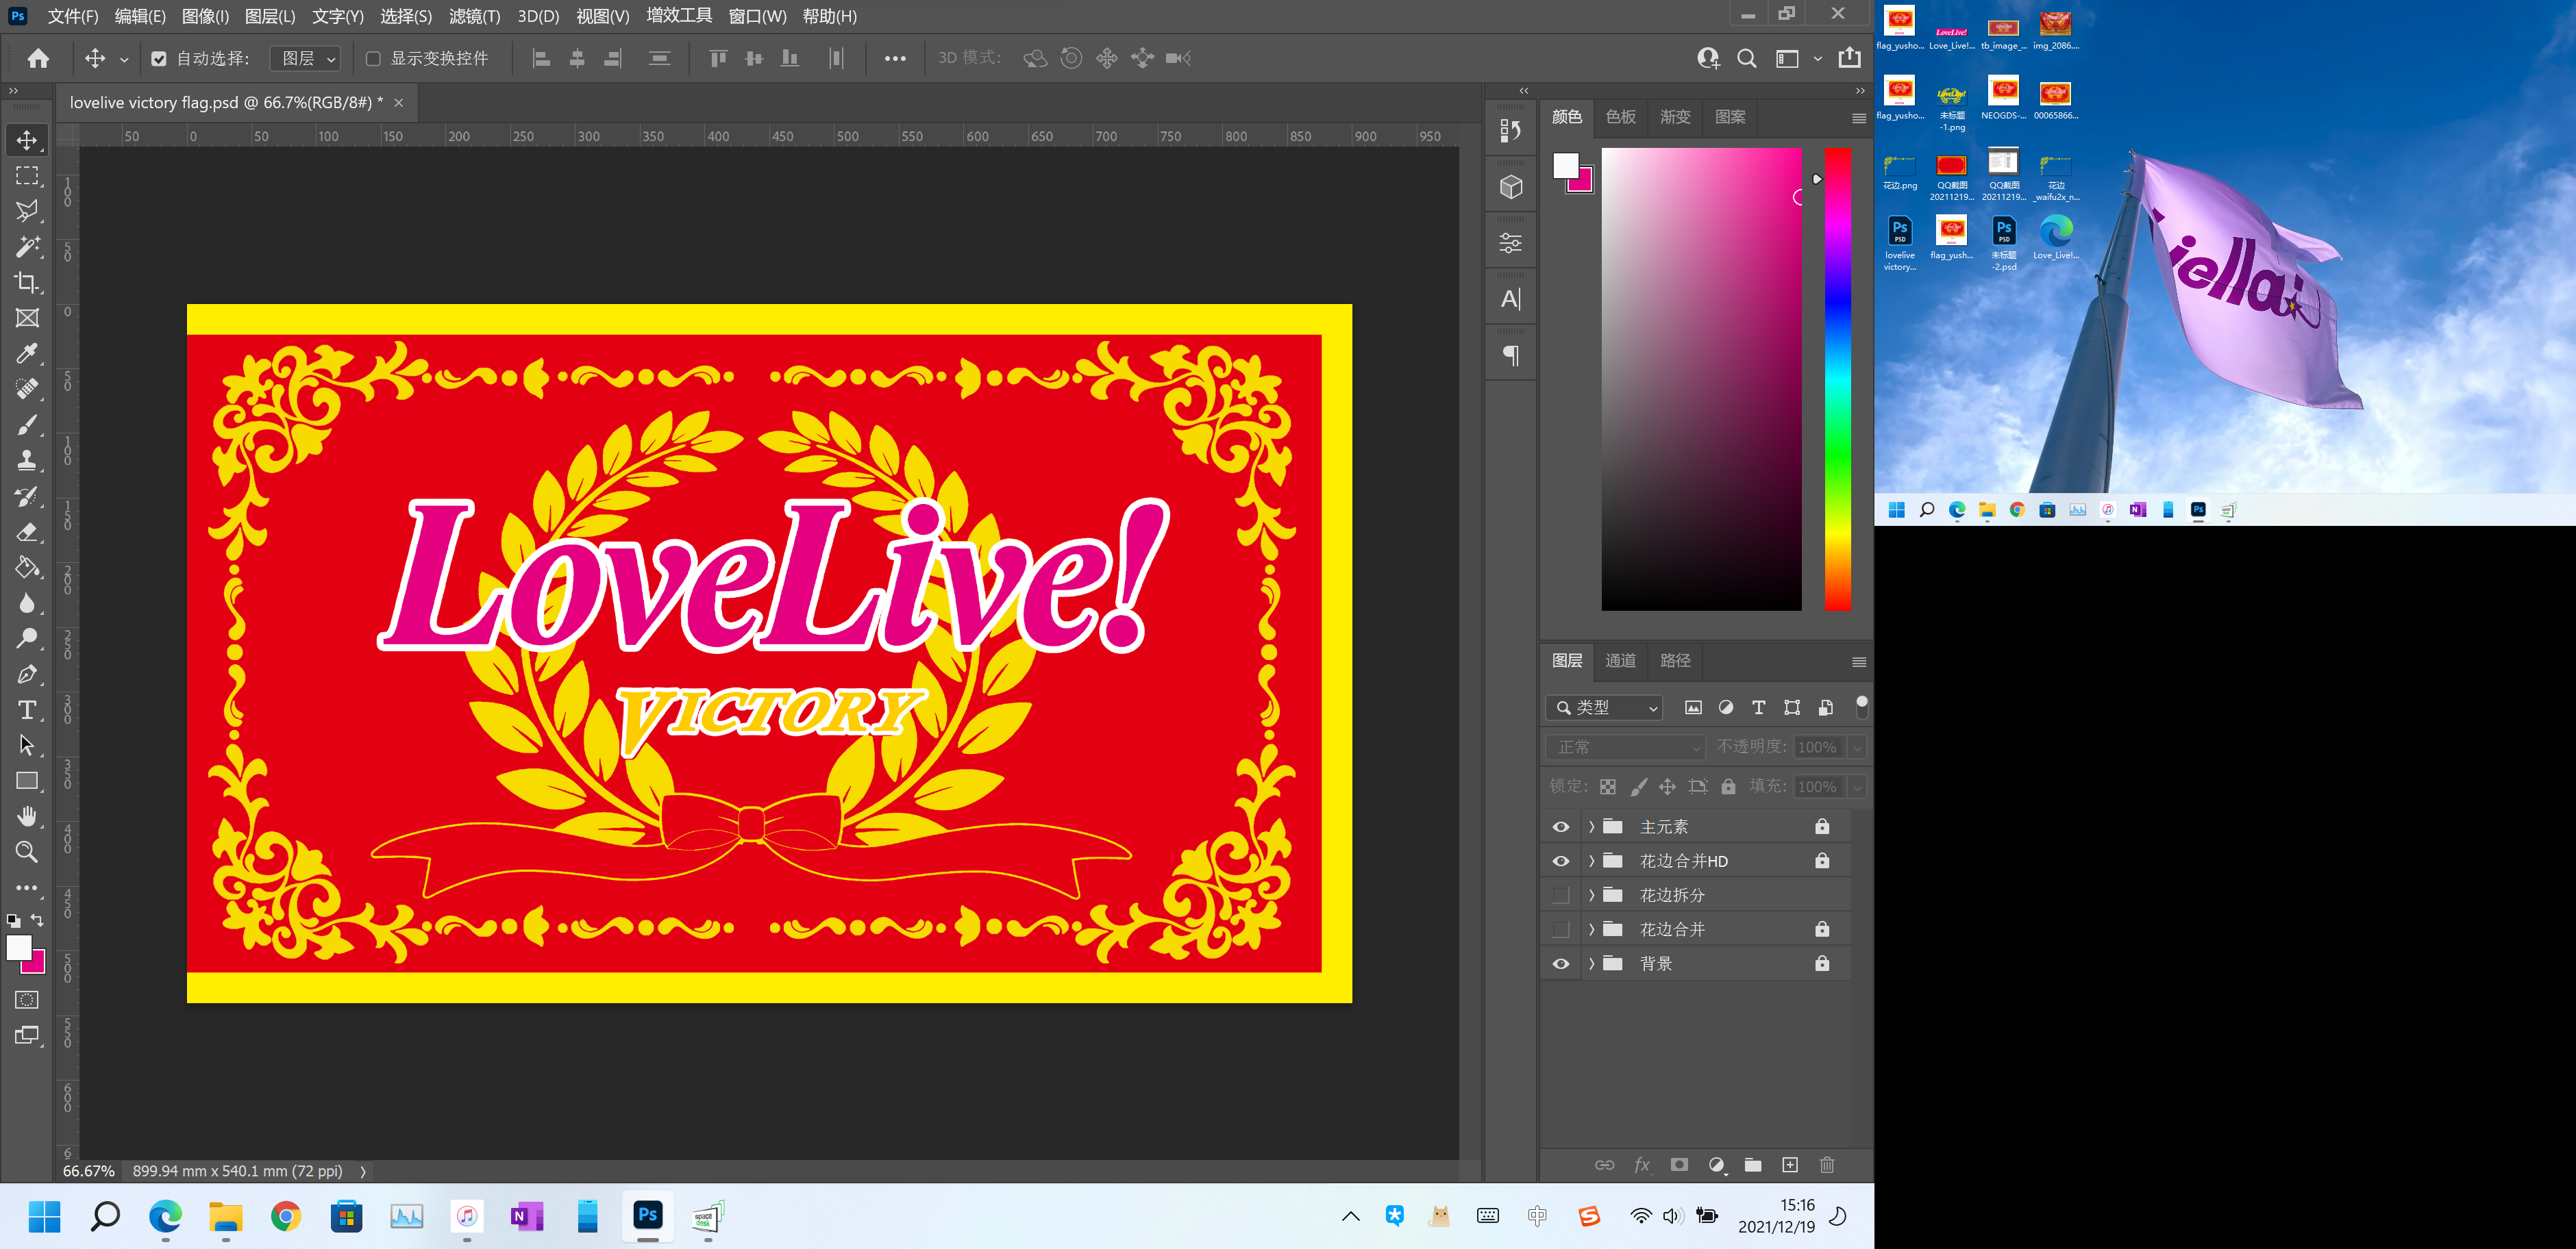Select the Paint Bucket tool
Viewport: 2576px width, 1249px height.
click(x=27, y=568)
